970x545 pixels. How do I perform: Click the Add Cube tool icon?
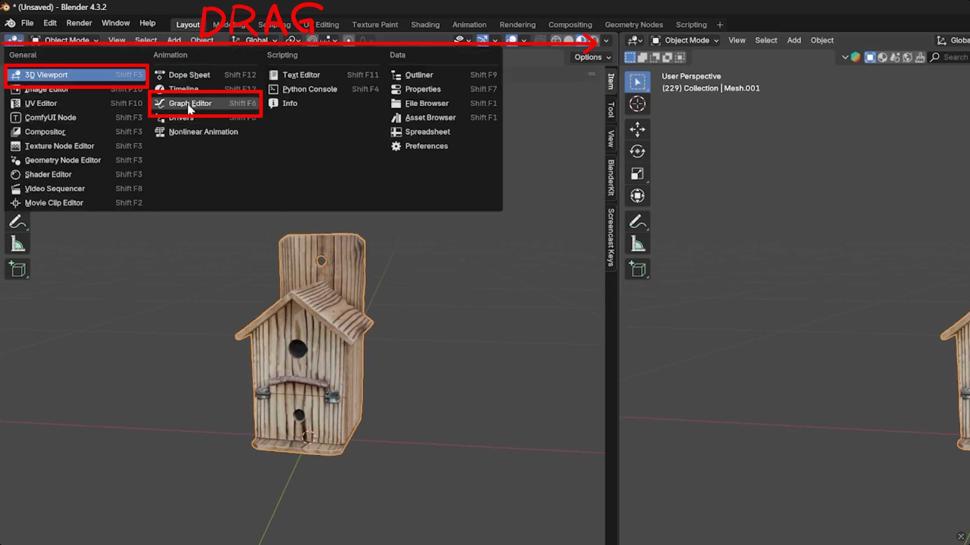(x=638, y=269)
